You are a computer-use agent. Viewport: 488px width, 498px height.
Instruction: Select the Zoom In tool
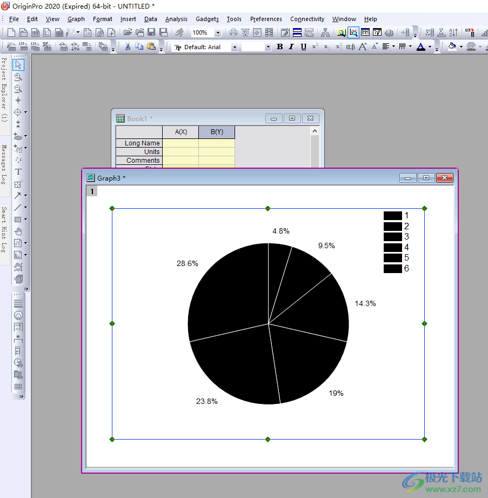[x=18, y=77]
